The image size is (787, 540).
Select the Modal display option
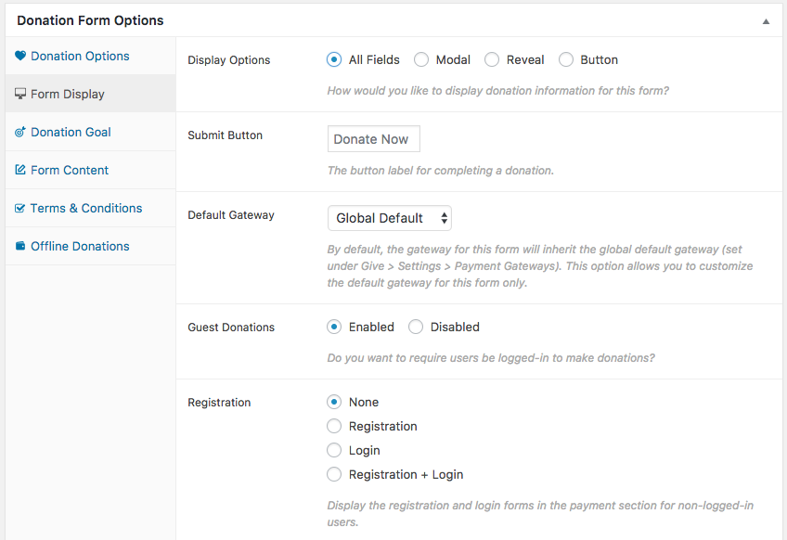click(421, 59)
